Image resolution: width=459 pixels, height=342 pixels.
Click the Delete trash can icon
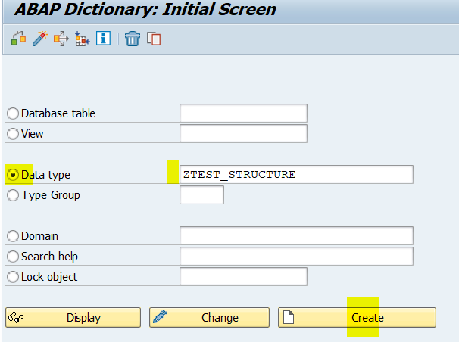(x=133, y=39)
